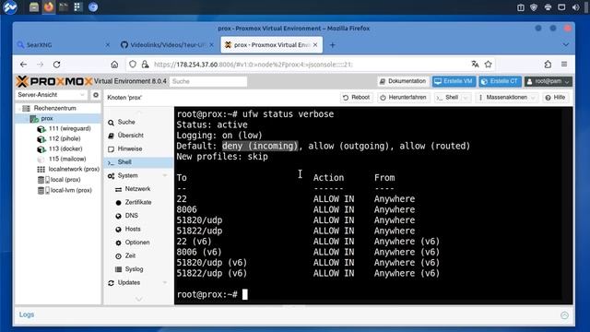Open the file manager in the desktop panel
Screen dimensions: 590x332
pos(34,6)
